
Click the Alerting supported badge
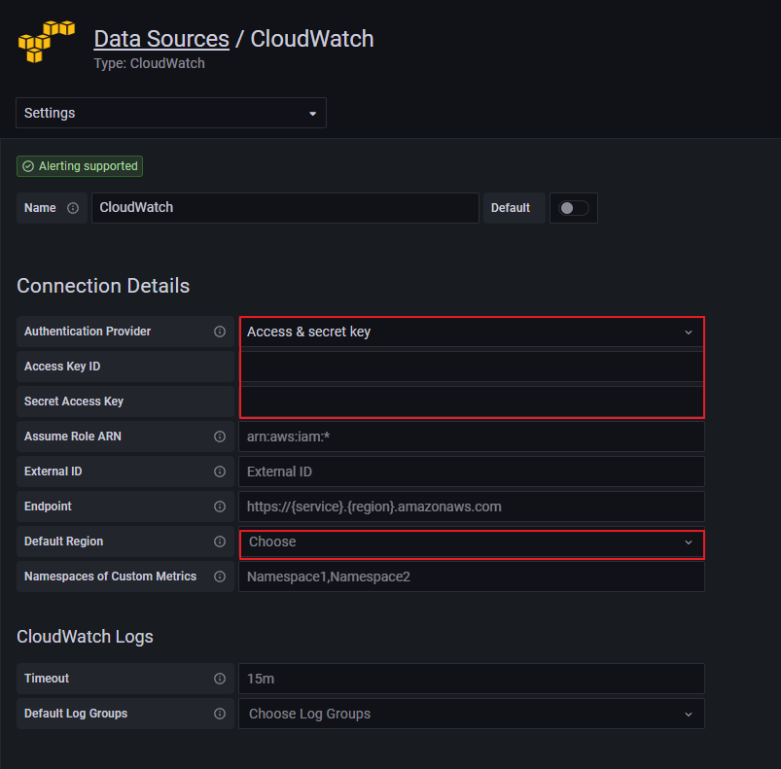click(x=80, y=166)
